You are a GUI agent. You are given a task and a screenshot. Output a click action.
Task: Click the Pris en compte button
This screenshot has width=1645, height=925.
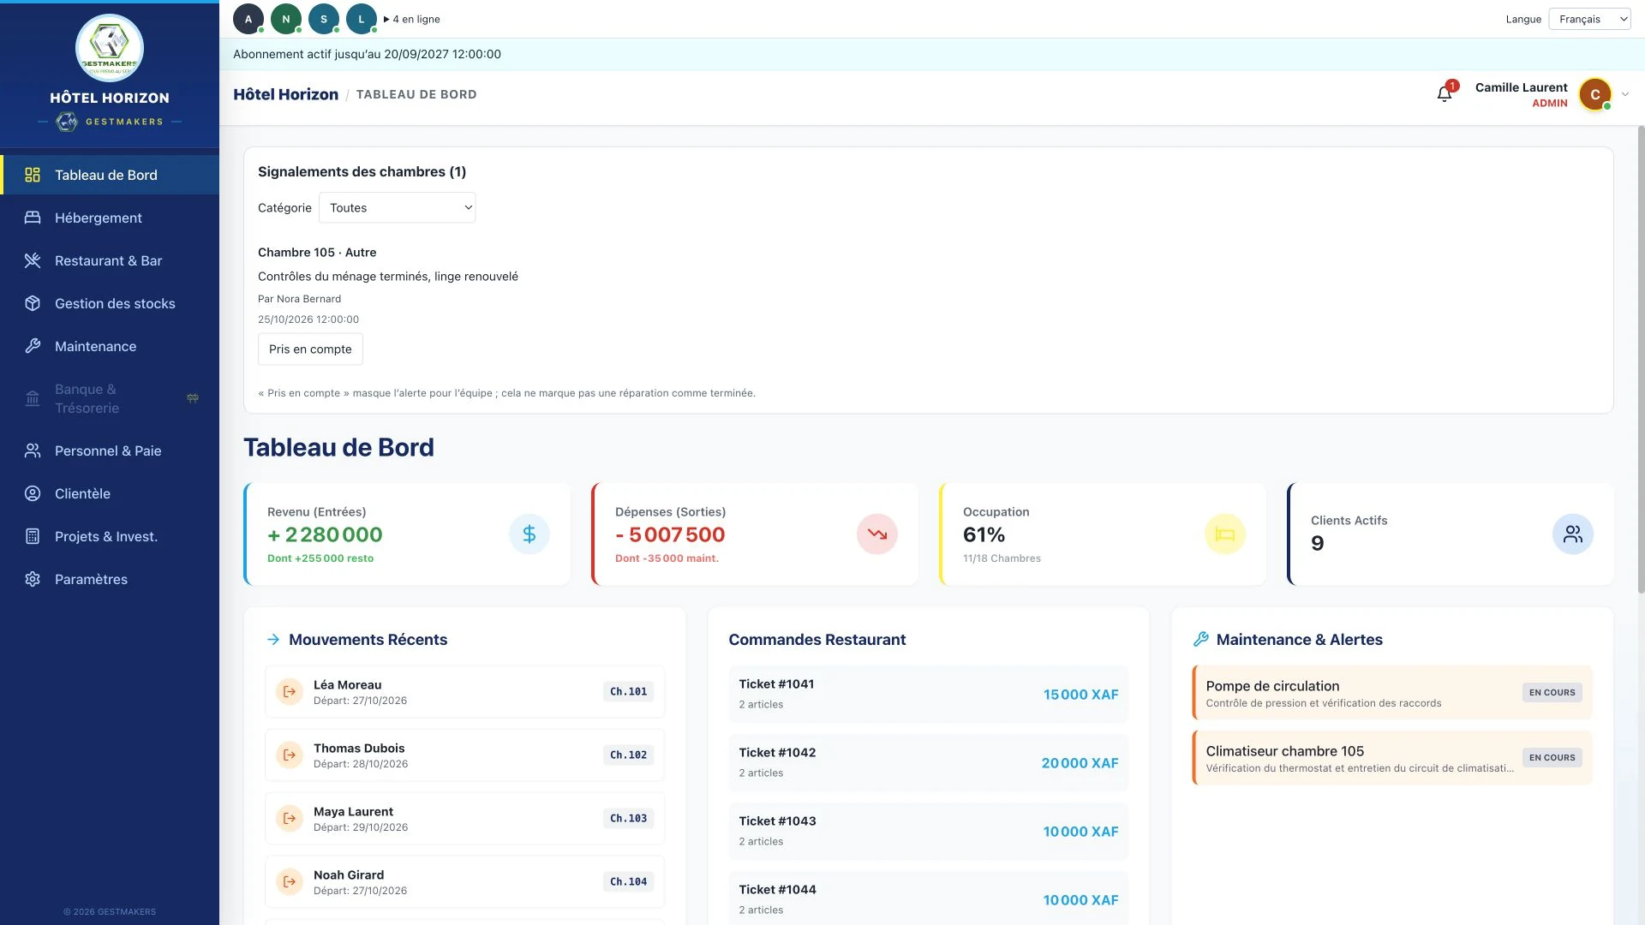tap(310, 349)
